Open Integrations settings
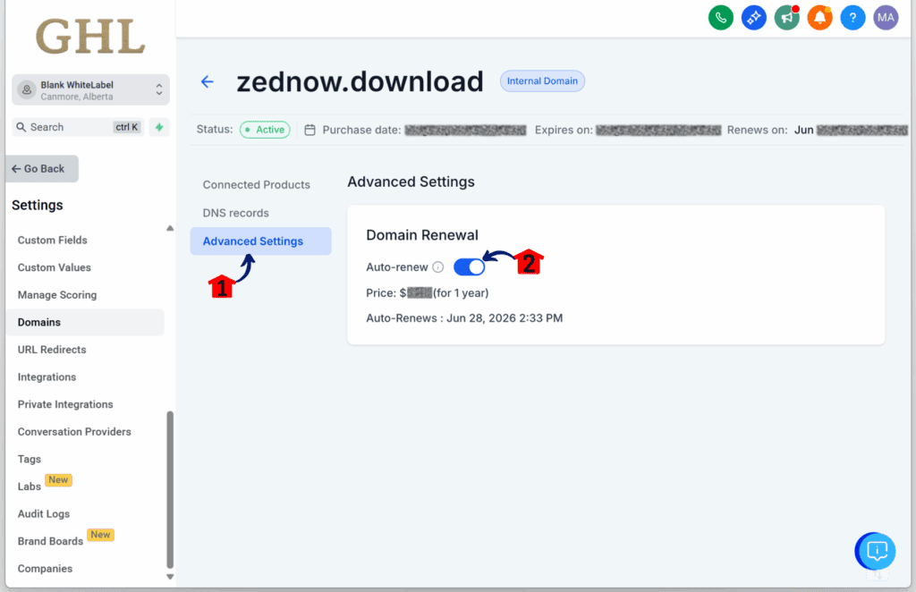 click(47, 377)
